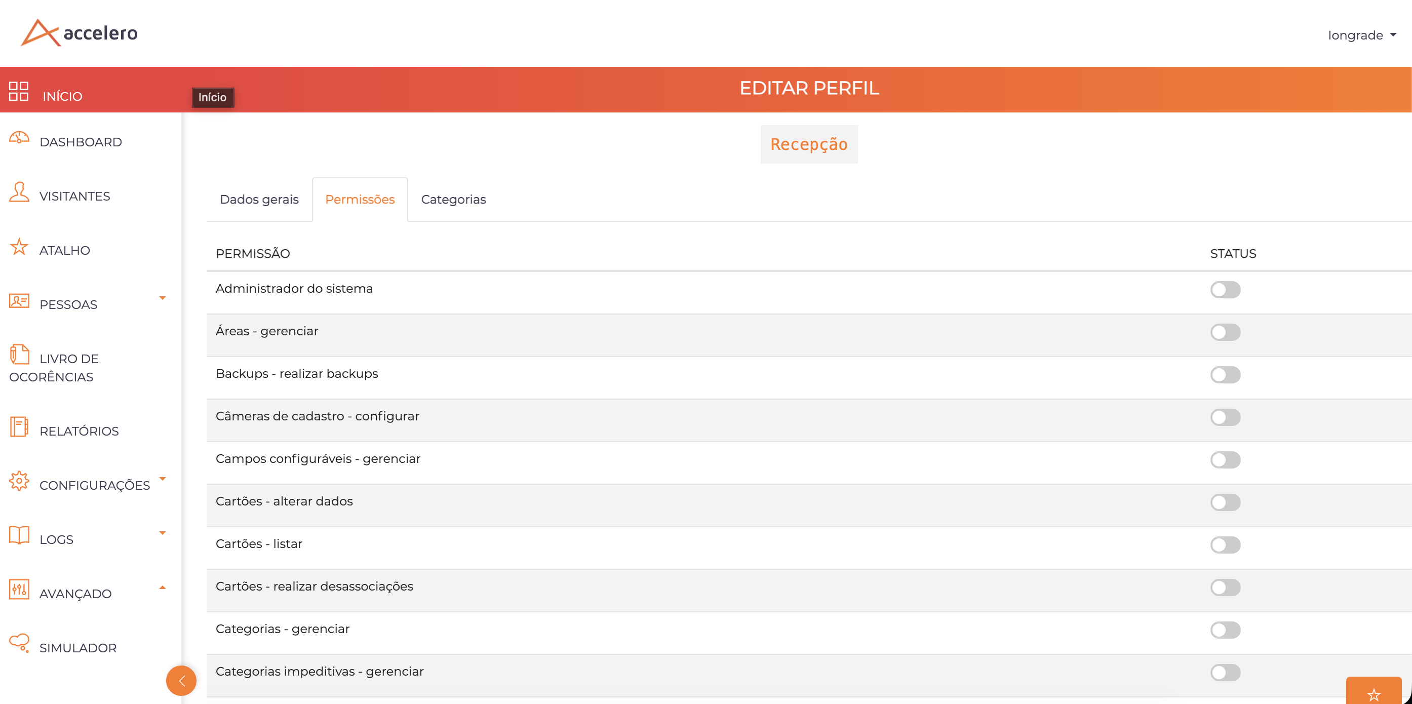The image size is (1412, 704).
Task: Enable the Administrador do sistema permission
Action: (1226, 290)
